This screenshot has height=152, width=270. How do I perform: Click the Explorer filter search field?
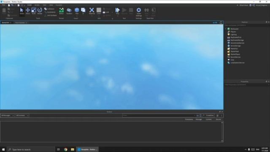pyautogui.click(x=247, y=25)
